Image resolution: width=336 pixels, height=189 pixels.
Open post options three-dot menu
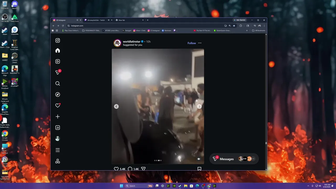tap(200, 43)
